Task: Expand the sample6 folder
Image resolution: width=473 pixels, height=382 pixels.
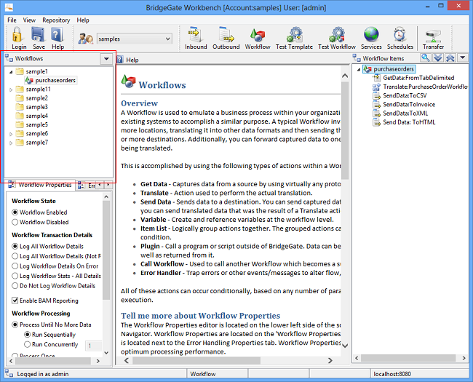Action: pos(11,134)
